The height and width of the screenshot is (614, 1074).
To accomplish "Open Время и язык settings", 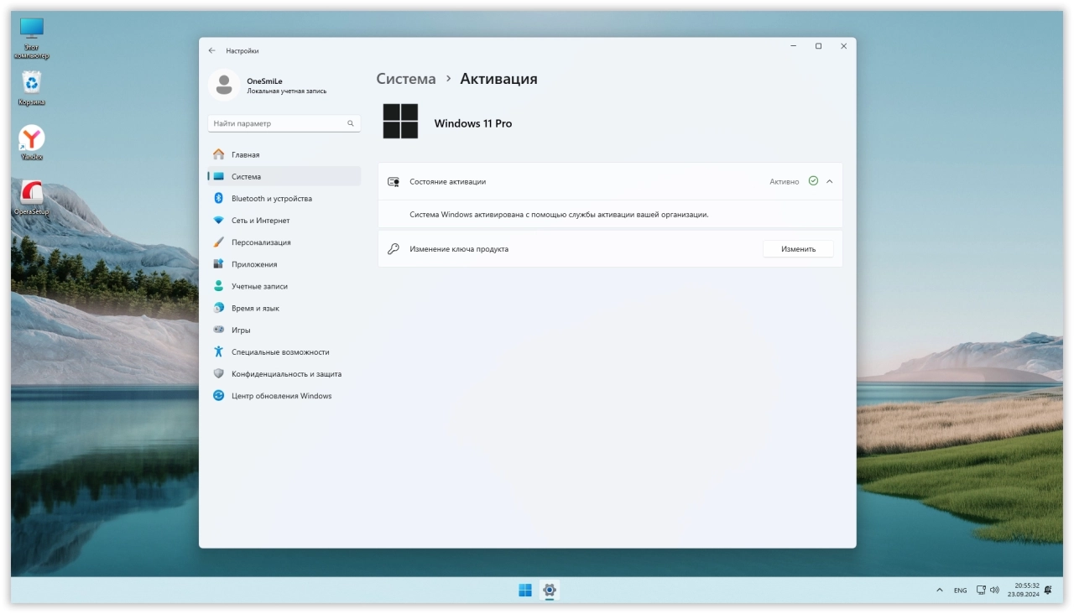I will tap(284, 308).
